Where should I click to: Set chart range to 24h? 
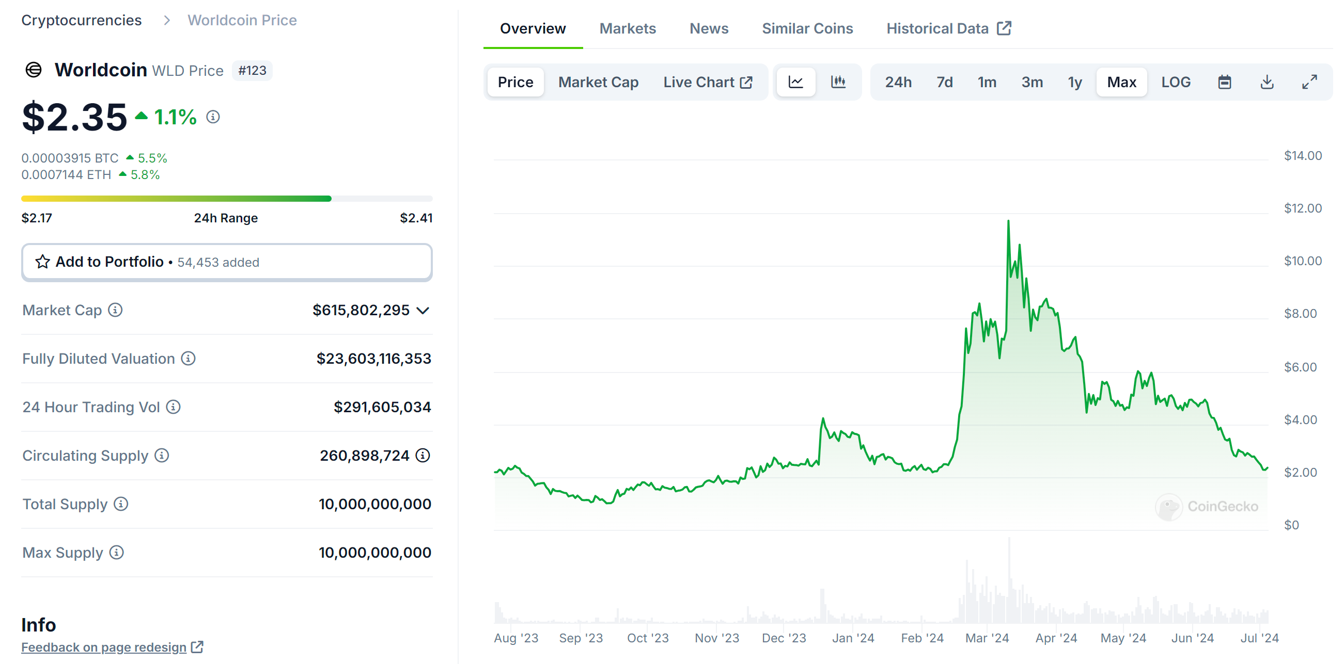(x=898, y=82)
